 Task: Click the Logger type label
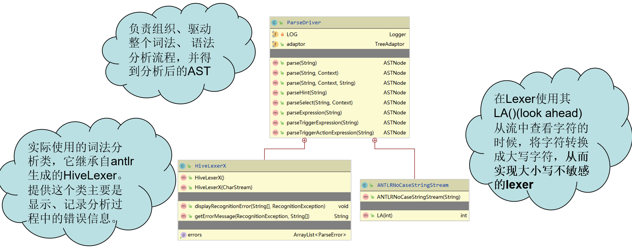click(x=398, y=35)
